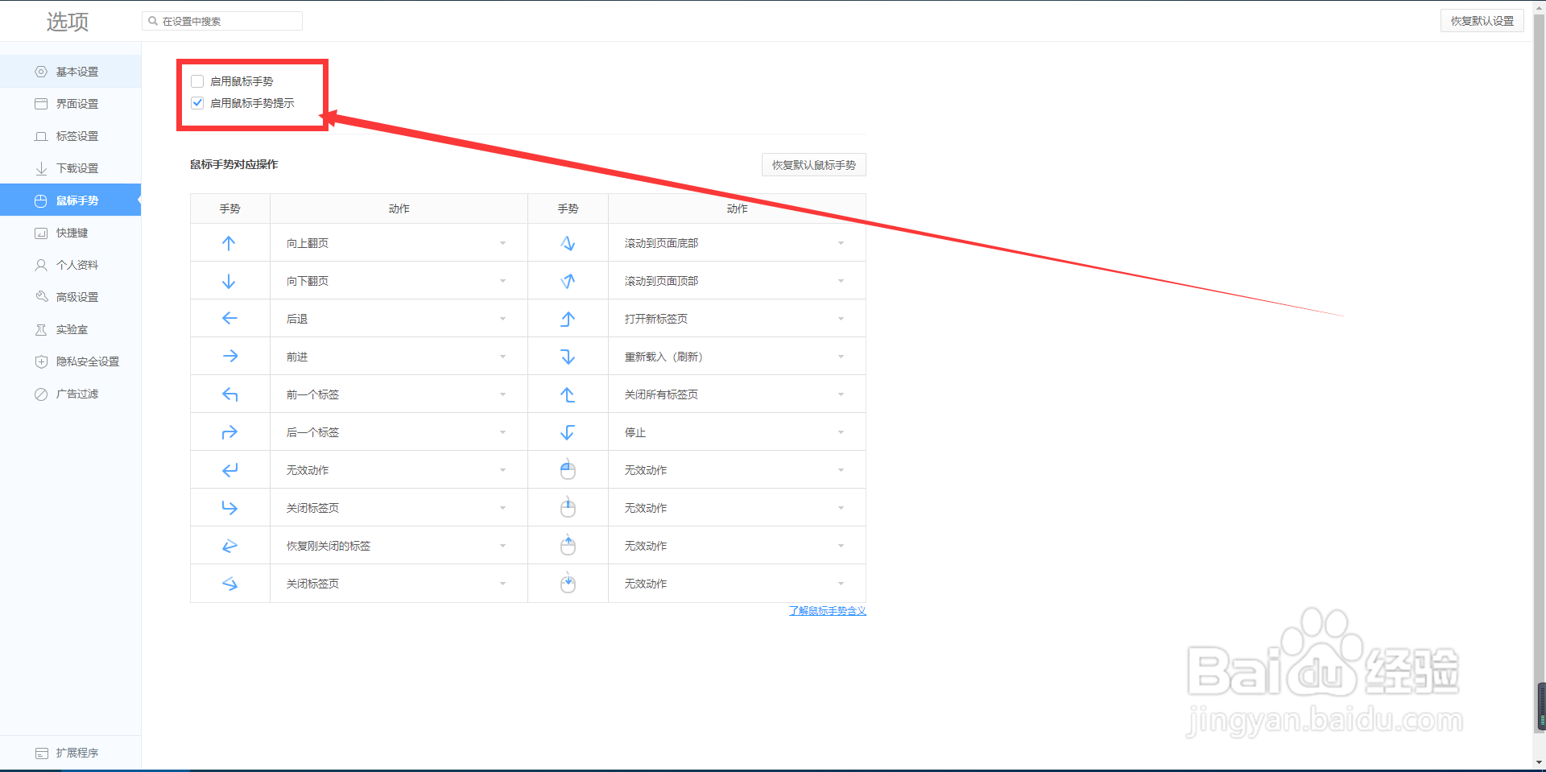Click the gesture icon beside 恢复刚关闭的标签
The height and width of the screenshot is (772, 1546).
click(229, 546)
